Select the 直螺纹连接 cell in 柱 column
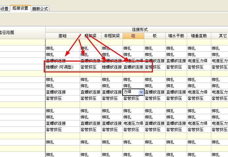 [x=133, y=67]
